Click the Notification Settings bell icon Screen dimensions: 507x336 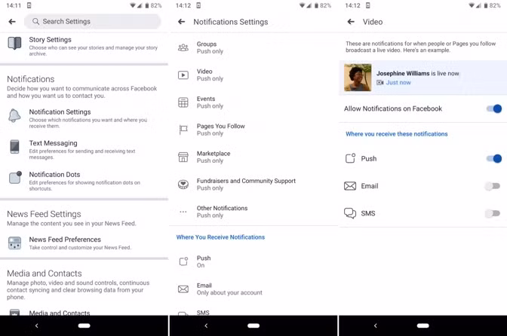click(14, 116)
